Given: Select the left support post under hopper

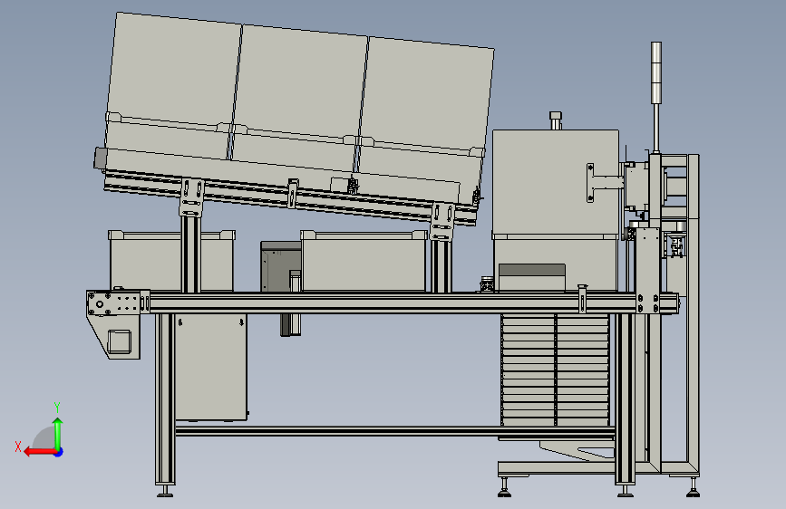Looking at the screenshot, I should coord(190,254).
